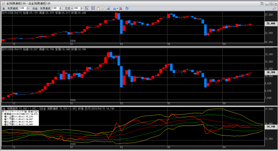Click the chart app icon in title bar
Viewport: 278px width, 151px height.
[x=3, y=3]
